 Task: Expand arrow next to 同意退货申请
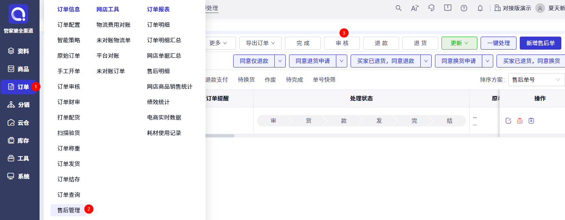pos(342,61)
